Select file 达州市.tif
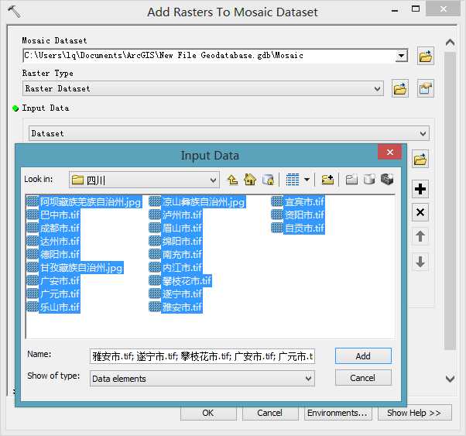This screenshot has height=436, width=466. (53, 241)
